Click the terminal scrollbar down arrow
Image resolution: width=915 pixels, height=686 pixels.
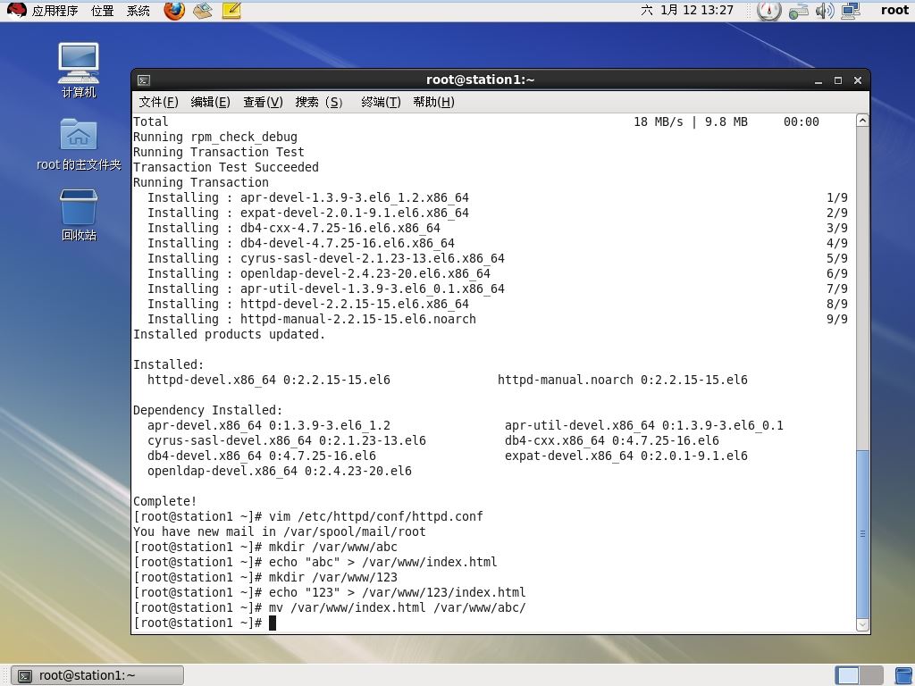tap(862, 624)
